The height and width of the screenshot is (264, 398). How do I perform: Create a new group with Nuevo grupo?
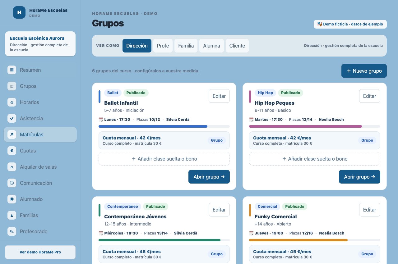pos(364,71)
